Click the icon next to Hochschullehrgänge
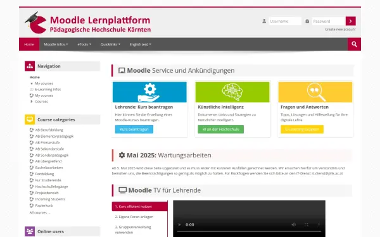 [x=32, y=186]
